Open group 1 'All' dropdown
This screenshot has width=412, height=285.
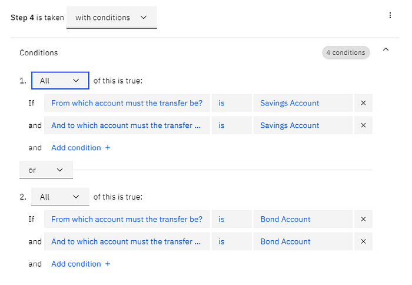60,81
